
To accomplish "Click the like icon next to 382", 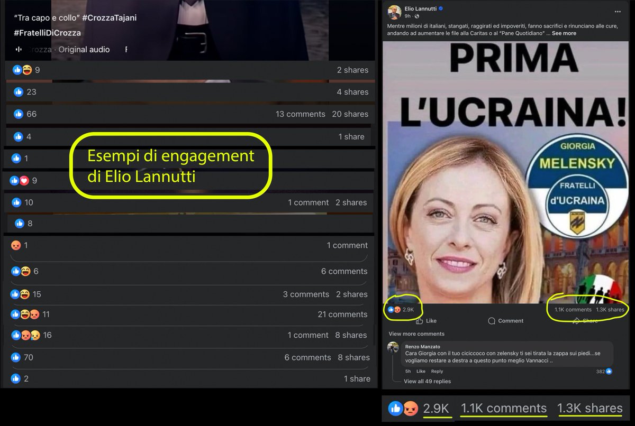I will 609,372.
